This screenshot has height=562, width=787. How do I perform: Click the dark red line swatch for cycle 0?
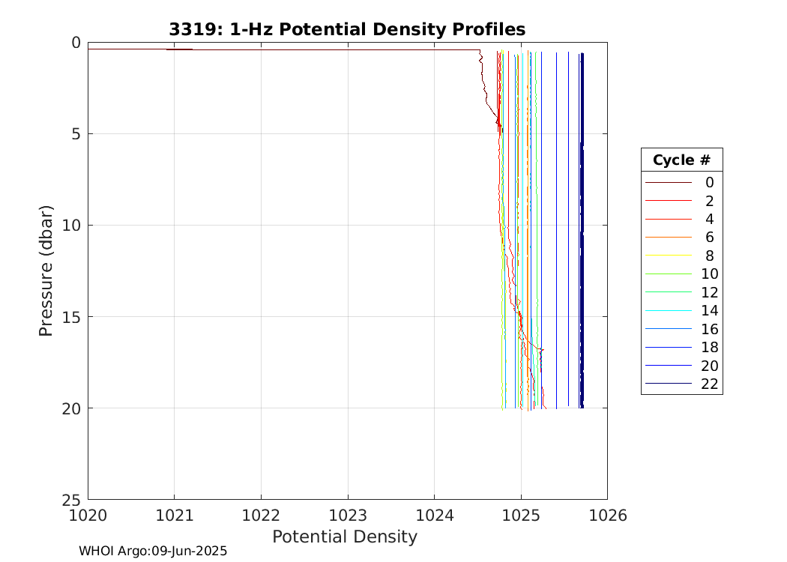[668, 183]
